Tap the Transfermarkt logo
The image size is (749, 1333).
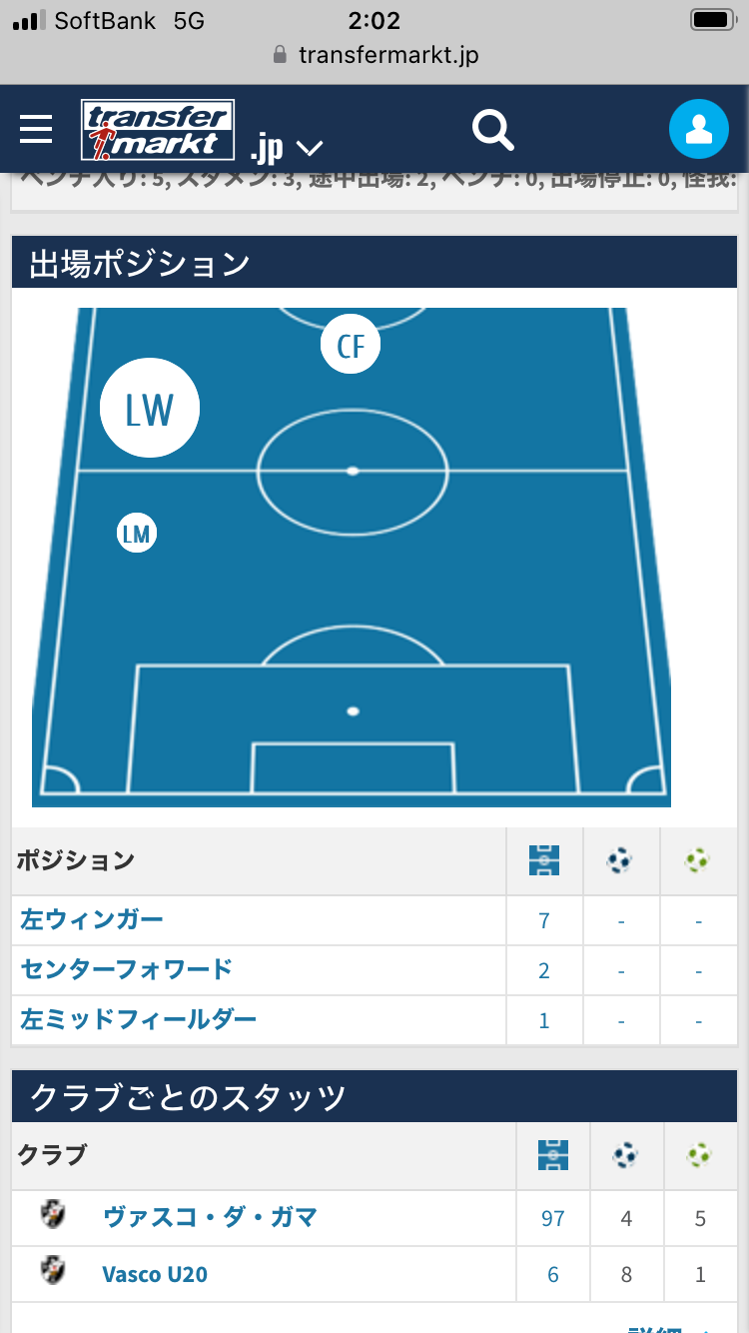tap(158, 130)
